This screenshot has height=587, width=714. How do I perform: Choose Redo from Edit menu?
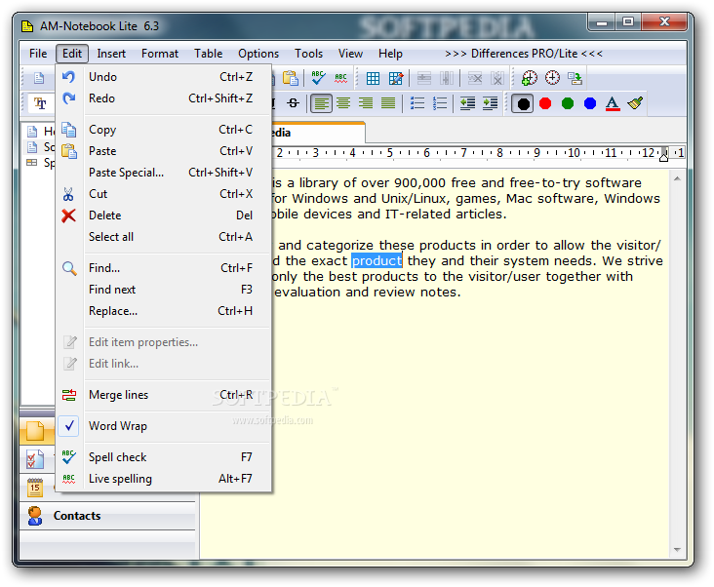tap(164, 98)
